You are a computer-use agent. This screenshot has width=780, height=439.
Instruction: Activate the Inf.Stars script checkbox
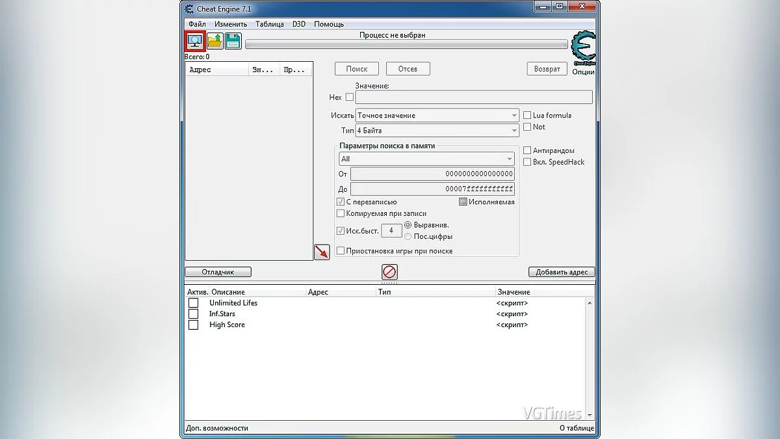pyautogui.click(x=193, y=314)
